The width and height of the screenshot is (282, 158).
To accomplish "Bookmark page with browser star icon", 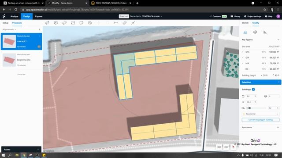I will tap(264, 10).
